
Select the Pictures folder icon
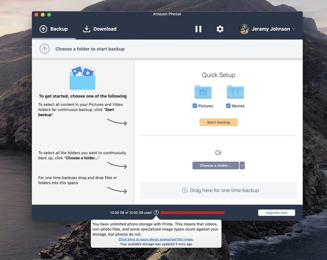[203, 92]
